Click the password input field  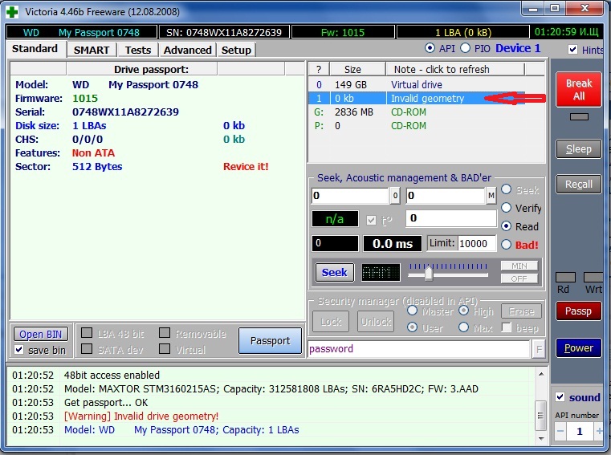pos(419,349)
